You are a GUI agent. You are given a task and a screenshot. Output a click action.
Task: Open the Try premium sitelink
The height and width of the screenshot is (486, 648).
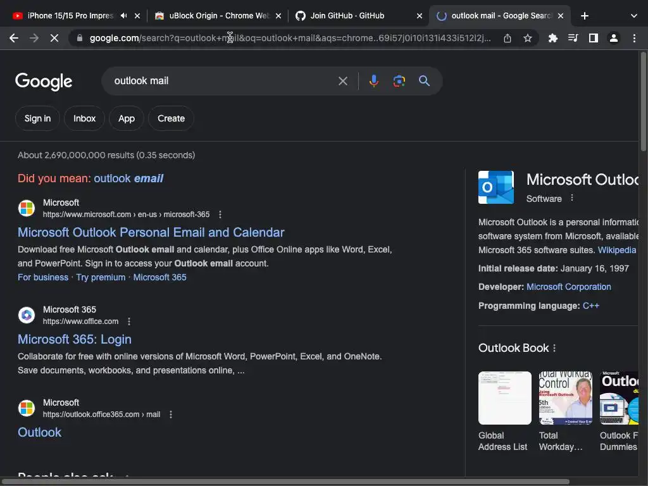pyautogui.click(x=101, y=277)
